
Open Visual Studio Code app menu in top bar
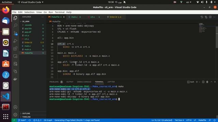point(30,2)
